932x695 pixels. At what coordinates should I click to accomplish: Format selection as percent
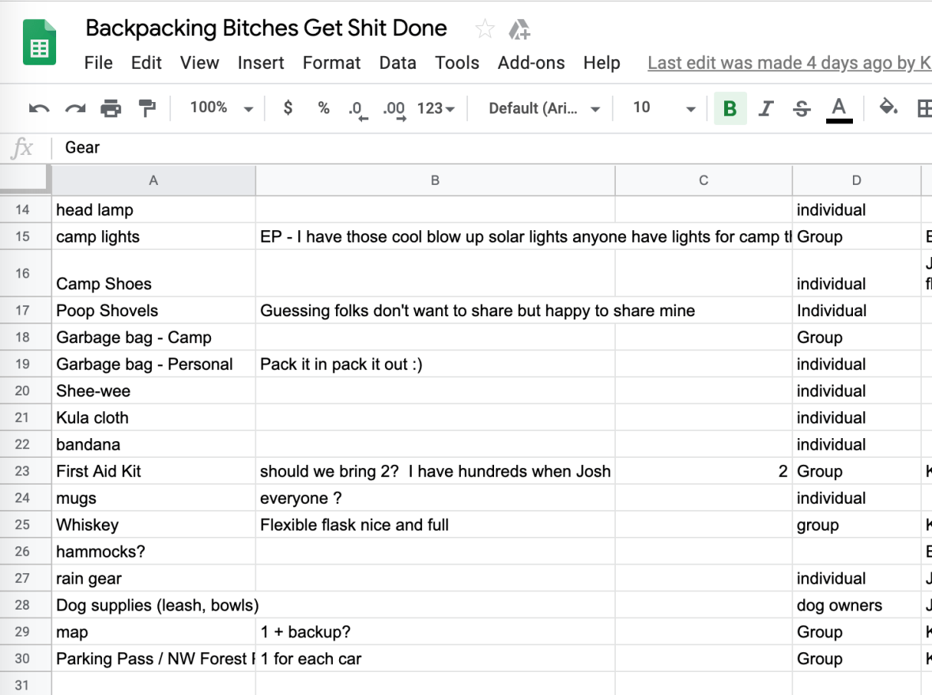pos(323,107)
